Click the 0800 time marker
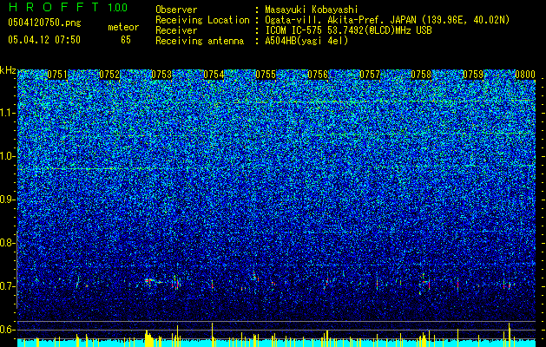The width and height of the screenshot is (546, 347). tap(525, 75)
